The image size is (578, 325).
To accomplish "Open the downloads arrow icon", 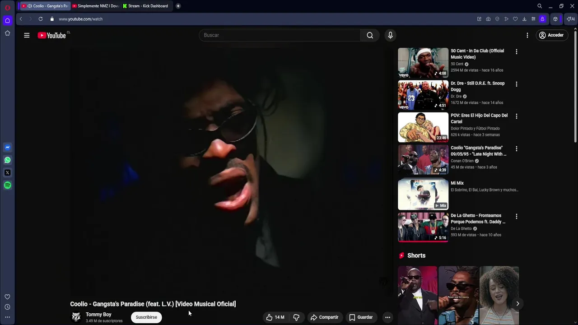I will click(524, 19).
